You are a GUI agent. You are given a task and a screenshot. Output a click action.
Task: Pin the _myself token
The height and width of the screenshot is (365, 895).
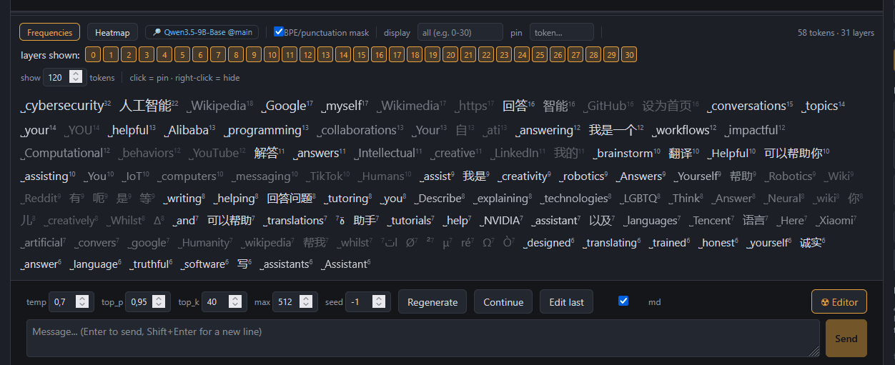(345, 106)
